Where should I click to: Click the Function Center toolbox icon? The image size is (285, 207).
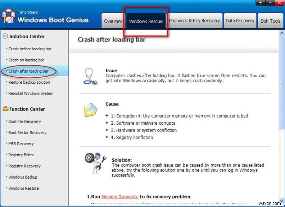(5, 109)
